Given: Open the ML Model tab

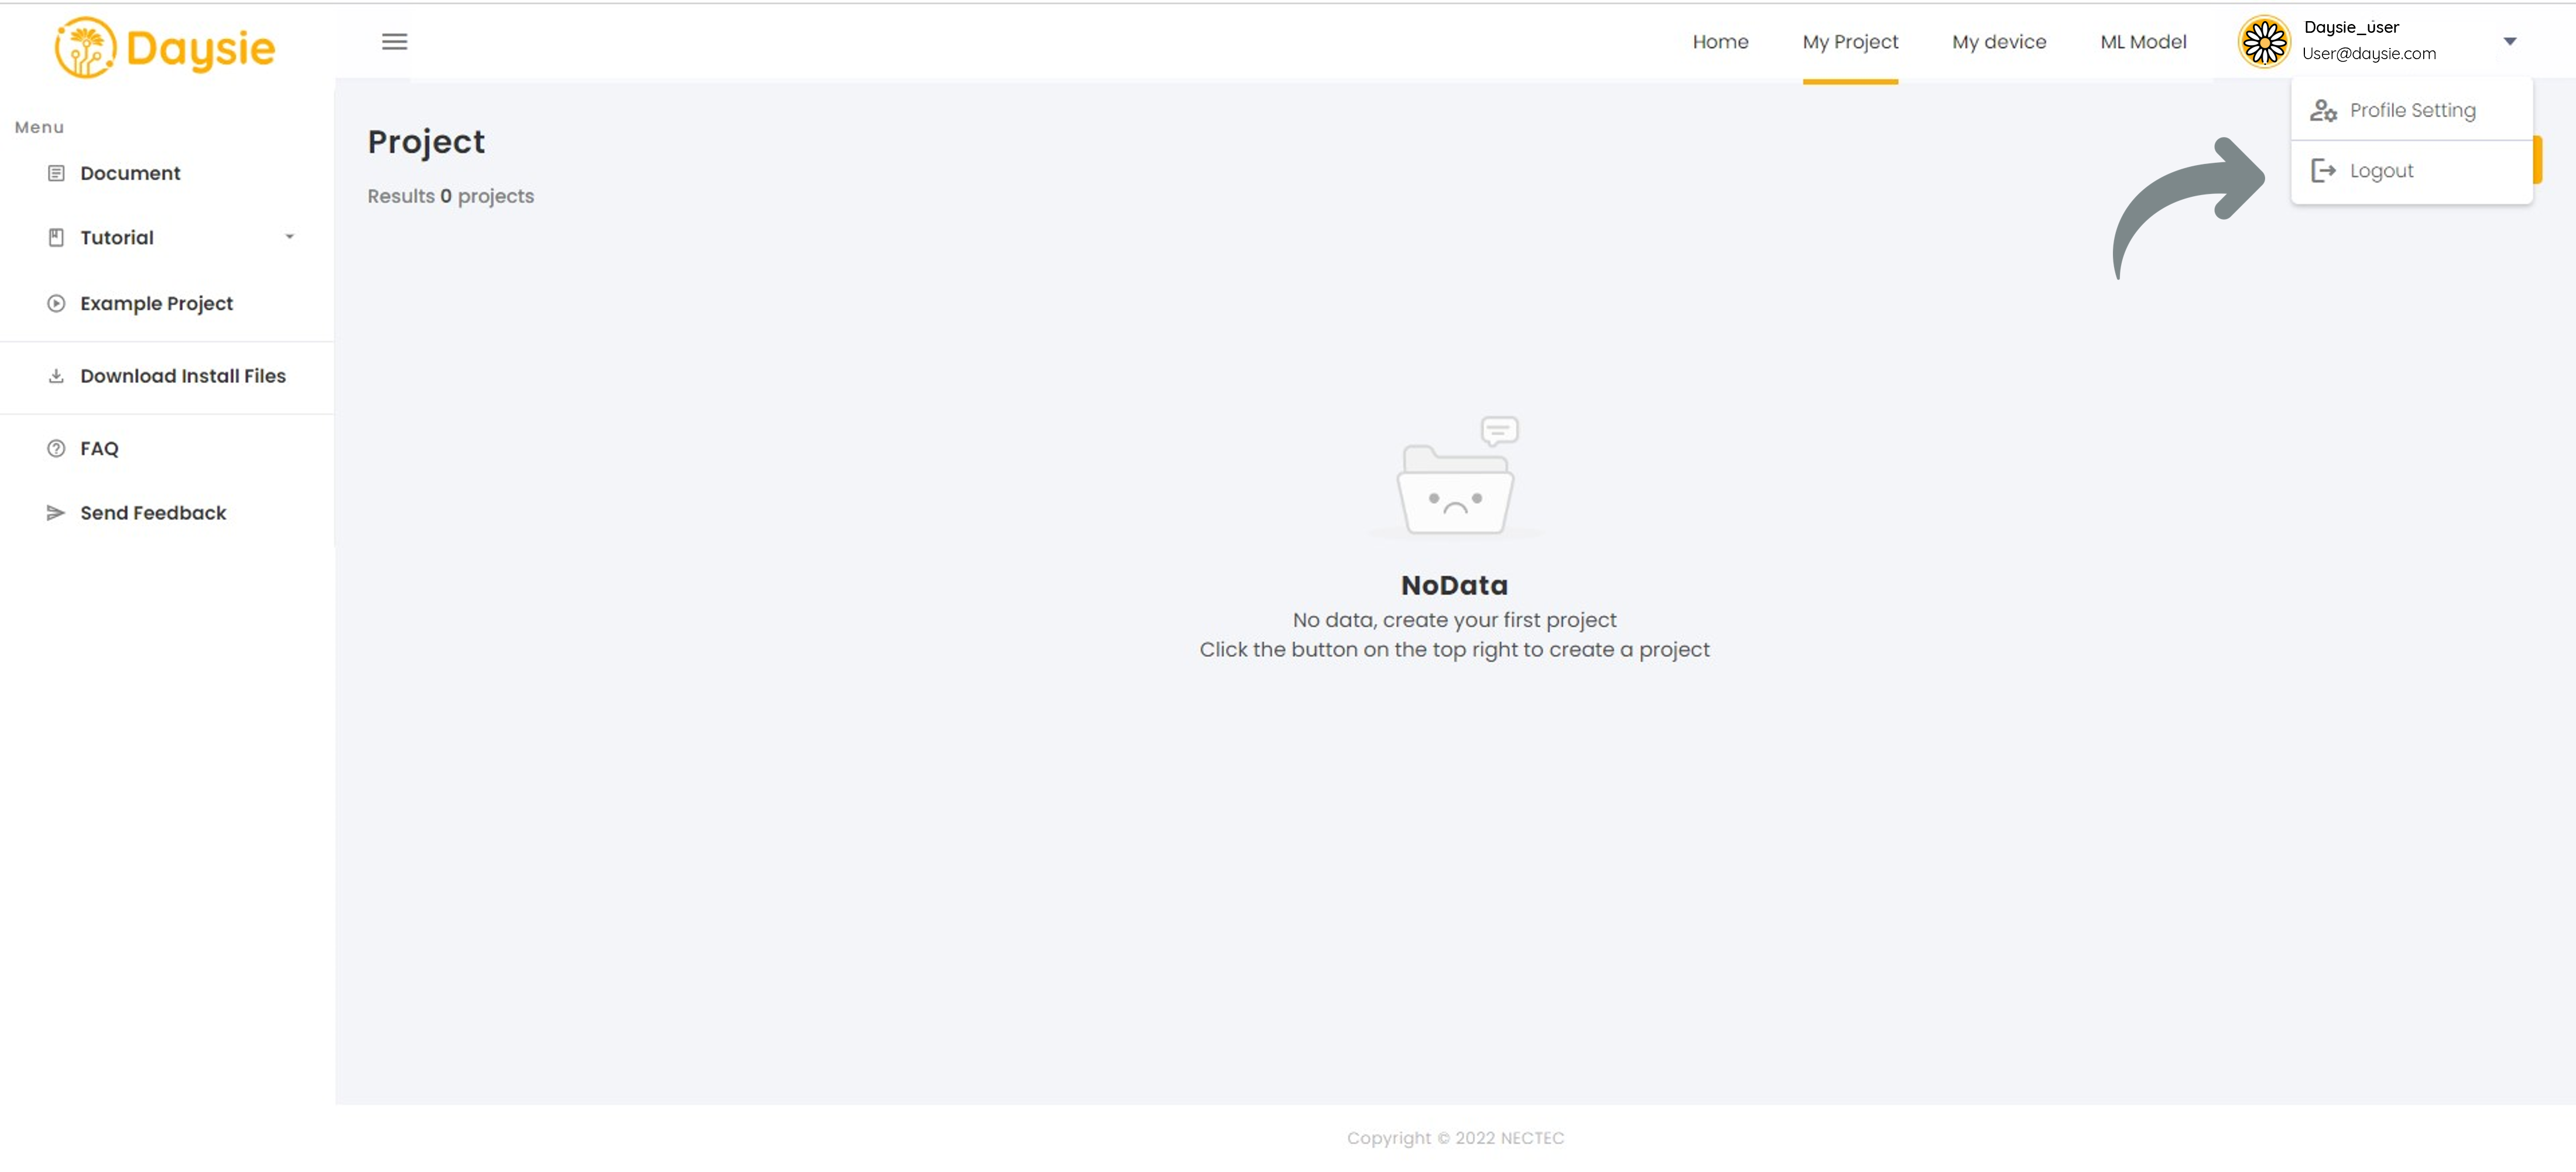Looking at the screenshot, I should [x=2143, y=42].
